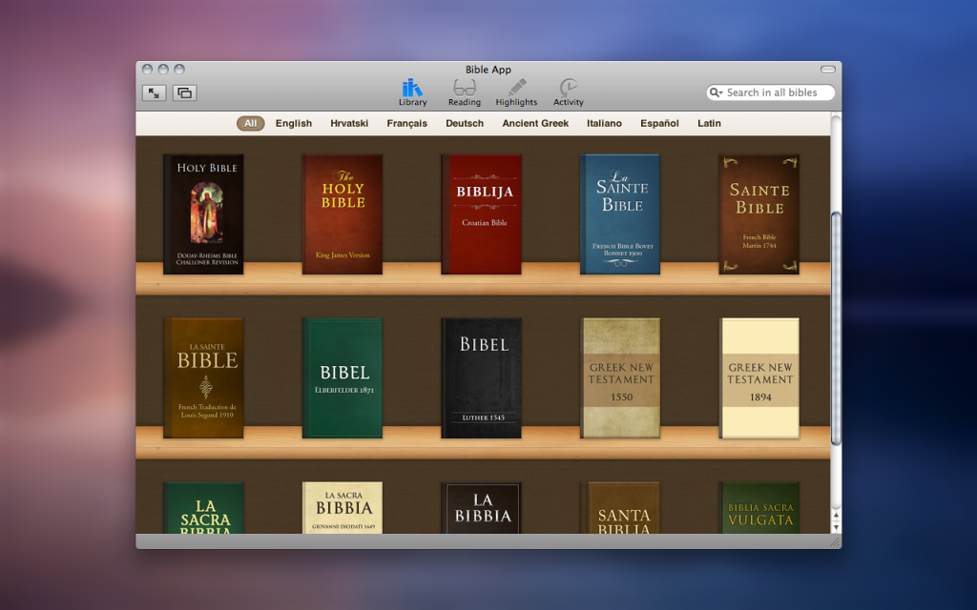Filter bibles by Français

[x=406, y=123]
